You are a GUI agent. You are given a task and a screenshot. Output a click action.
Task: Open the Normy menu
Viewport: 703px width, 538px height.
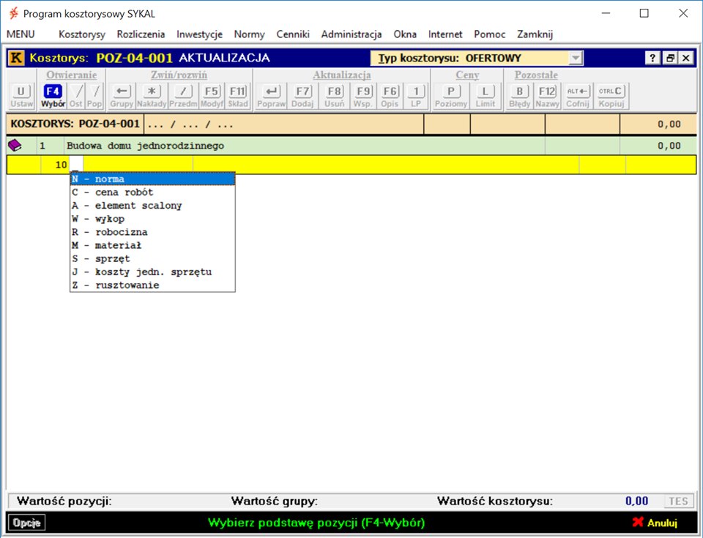pyautogui.click(x=249, y=34)
